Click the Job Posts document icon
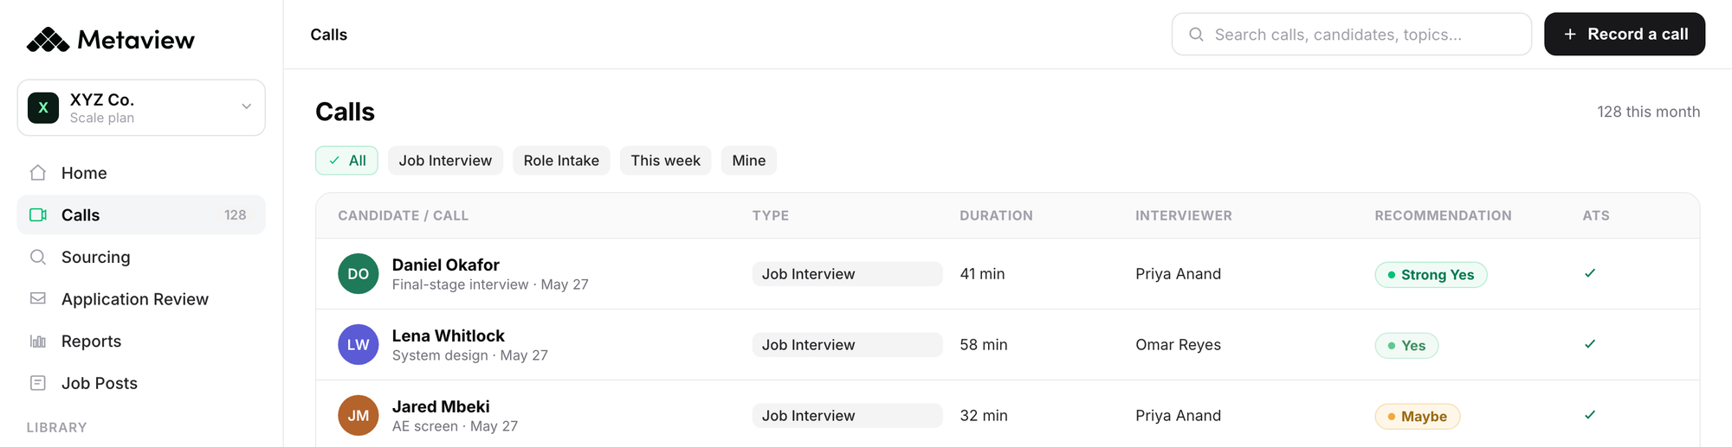The image size is (1732, 447). (x=38, y=383)
